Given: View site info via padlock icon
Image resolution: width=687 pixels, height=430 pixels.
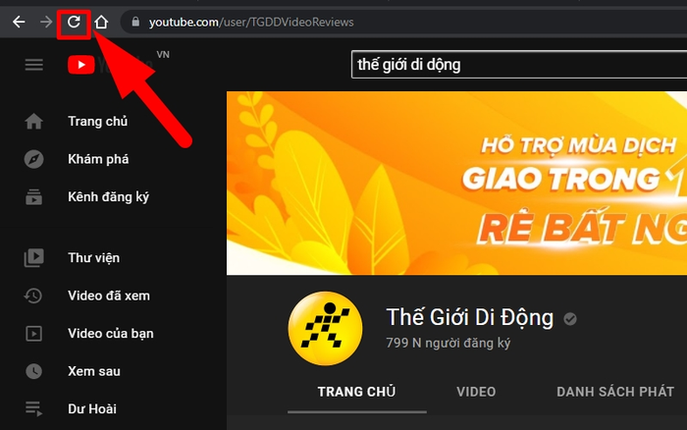Looking at the screenshot, I should click(x=135, y=22).
